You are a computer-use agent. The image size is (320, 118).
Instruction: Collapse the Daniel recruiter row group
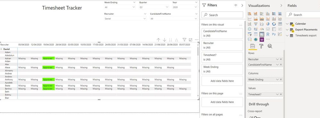(1, 49)
